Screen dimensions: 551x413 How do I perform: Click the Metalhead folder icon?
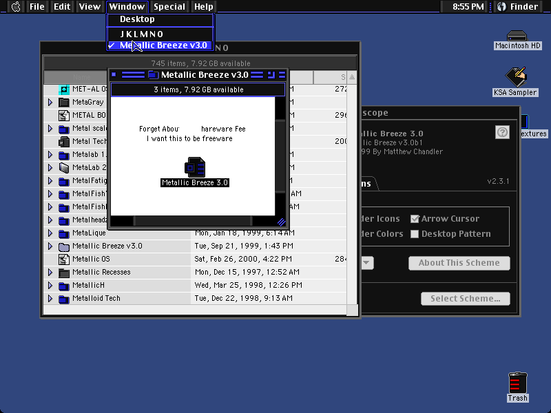click(x=63, y=220)
